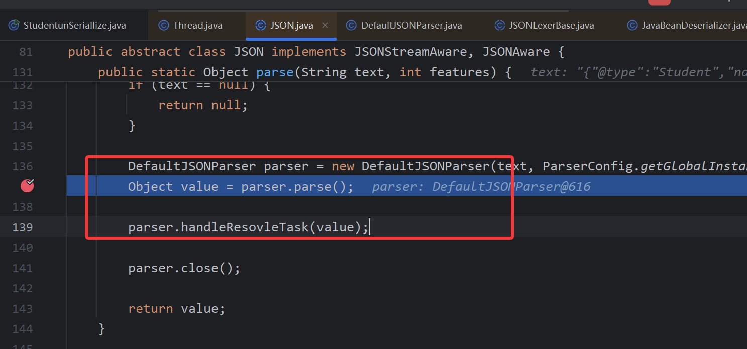This screenshot has height=349, width=747.
Task: Click the Thread.java class icon
Action: click(163, 25)
